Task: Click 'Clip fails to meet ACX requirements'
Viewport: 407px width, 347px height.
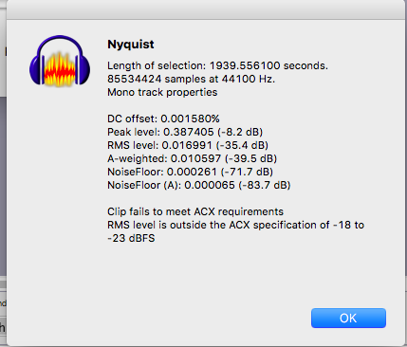Action: (195, 211)
